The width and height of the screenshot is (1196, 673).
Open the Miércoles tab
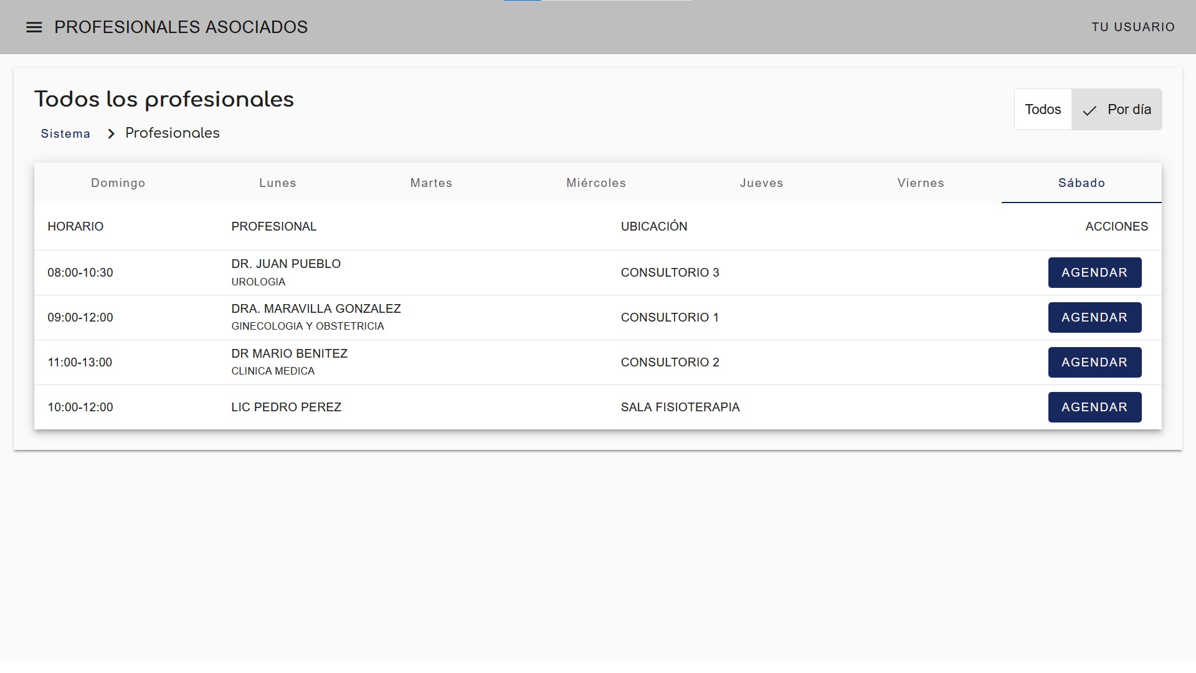tap(596, 183)
